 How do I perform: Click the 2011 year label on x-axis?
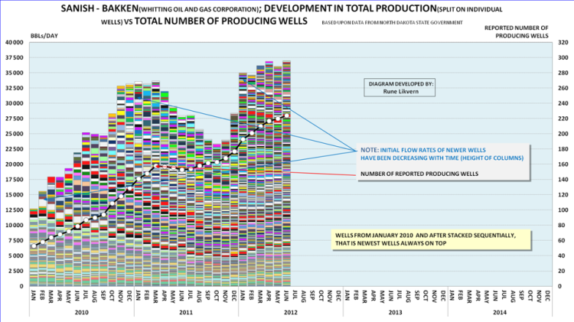(186, 313)
